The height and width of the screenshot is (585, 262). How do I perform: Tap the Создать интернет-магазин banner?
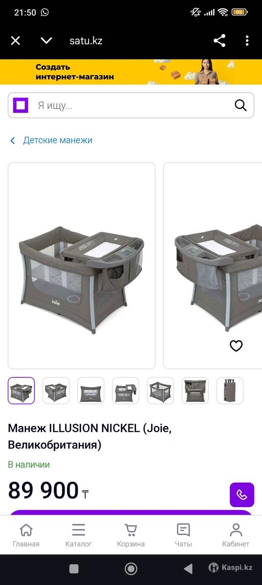click(131, 72)
